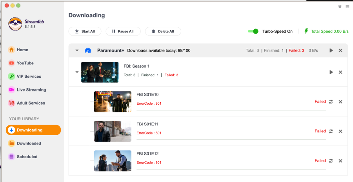Viewport: 353px width, 182px height.
Task: Click the FBI: Season 1 thumbnail
Action: [100, 72]
